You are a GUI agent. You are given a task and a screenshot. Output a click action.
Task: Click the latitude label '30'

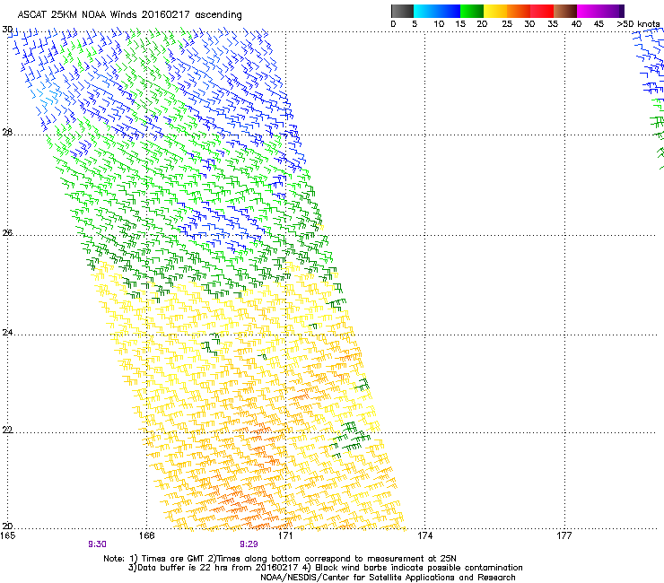click(x=7, y=30)
